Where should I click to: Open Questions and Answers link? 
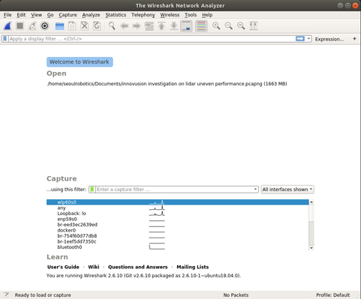click(x=138, y=267)
